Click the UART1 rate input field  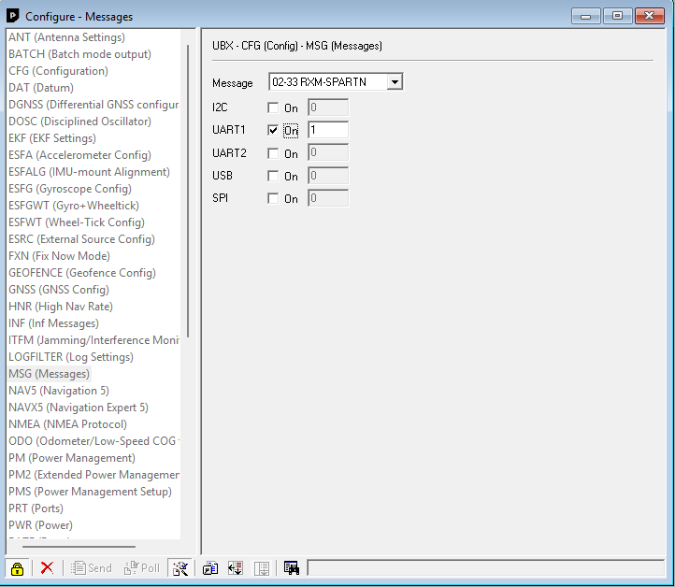tap(327, 131)
